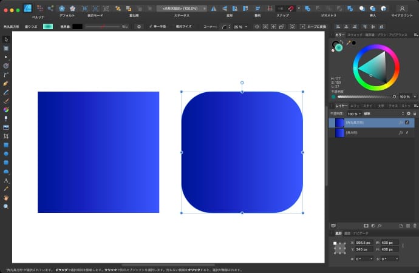The height and width of the screenshot is (273, 419).
Task: Click the eyedropper color picker in the Color panel
Action: (x=347, y=43)
